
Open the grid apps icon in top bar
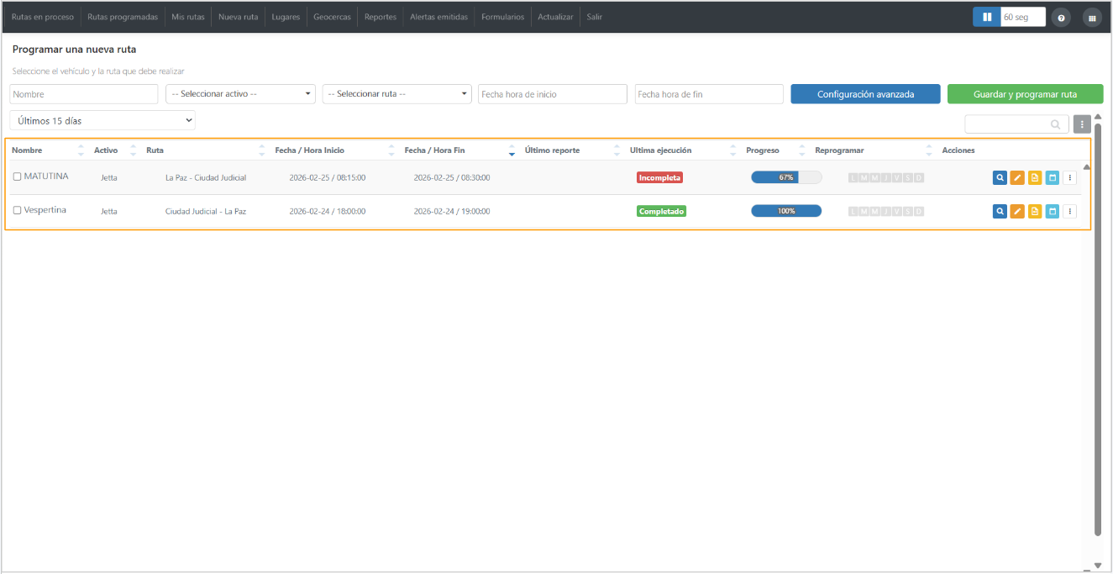[1092, 18]
